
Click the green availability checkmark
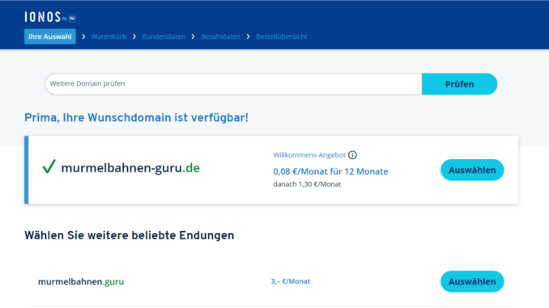49,167
